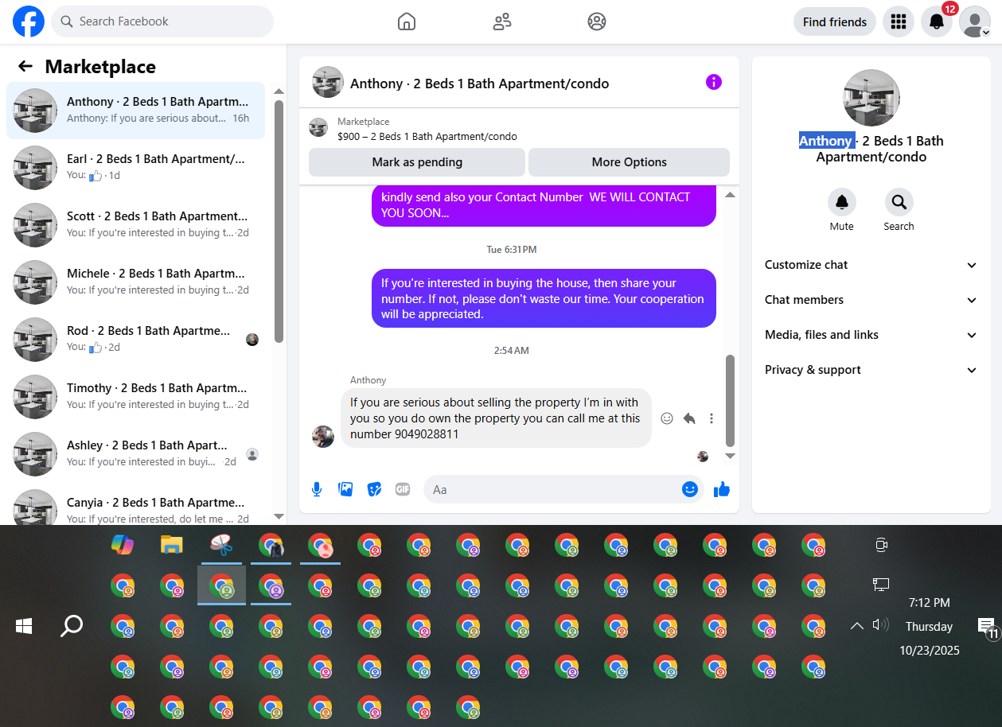Open Ashley conversation in chat list
The height and width of the screenshot is (727, 1002).
coord(135,454)
